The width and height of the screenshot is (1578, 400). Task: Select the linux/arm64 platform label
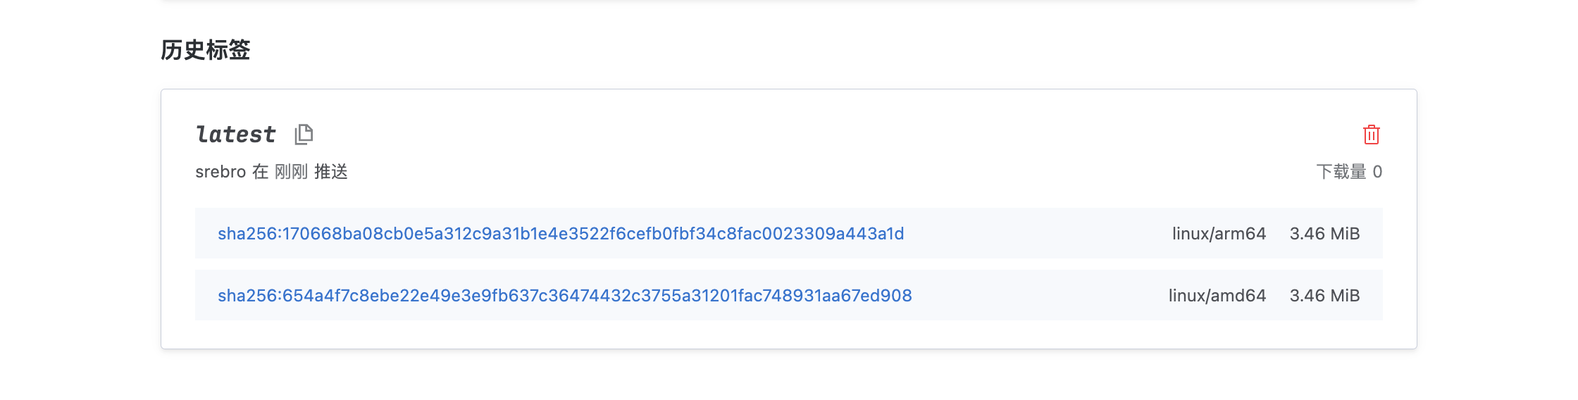1219,234
